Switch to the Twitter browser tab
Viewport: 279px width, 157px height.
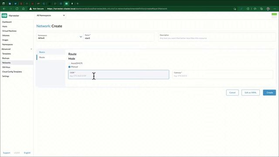tap(16, 3)
